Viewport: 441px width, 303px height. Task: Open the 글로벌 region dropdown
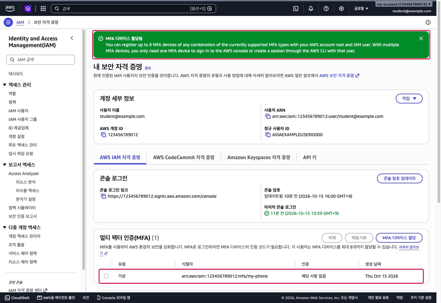[361, 9]
